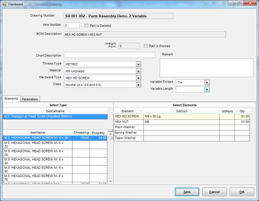
Task: Expand the Class dropdown
Action: pyautogui.click(x=138, y=84)
